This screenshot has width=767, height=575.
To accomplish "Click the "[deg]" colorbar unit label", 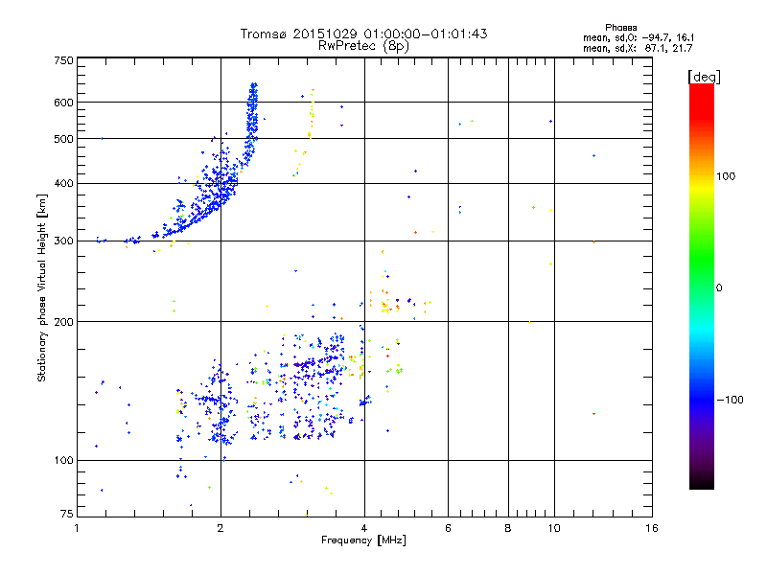I will click(704, 77).
